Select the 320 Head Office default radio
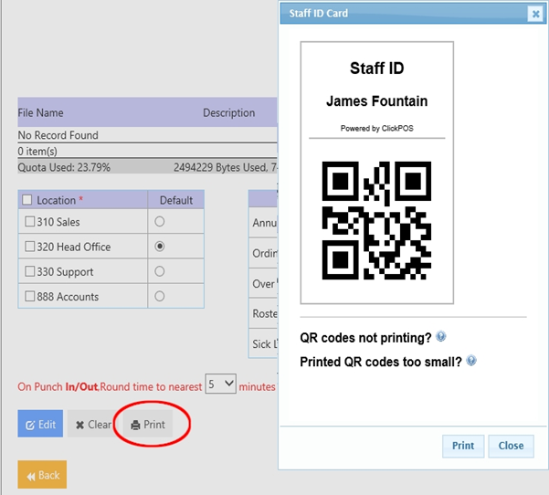Screen dimensions: 549x495 coord(160,246)
